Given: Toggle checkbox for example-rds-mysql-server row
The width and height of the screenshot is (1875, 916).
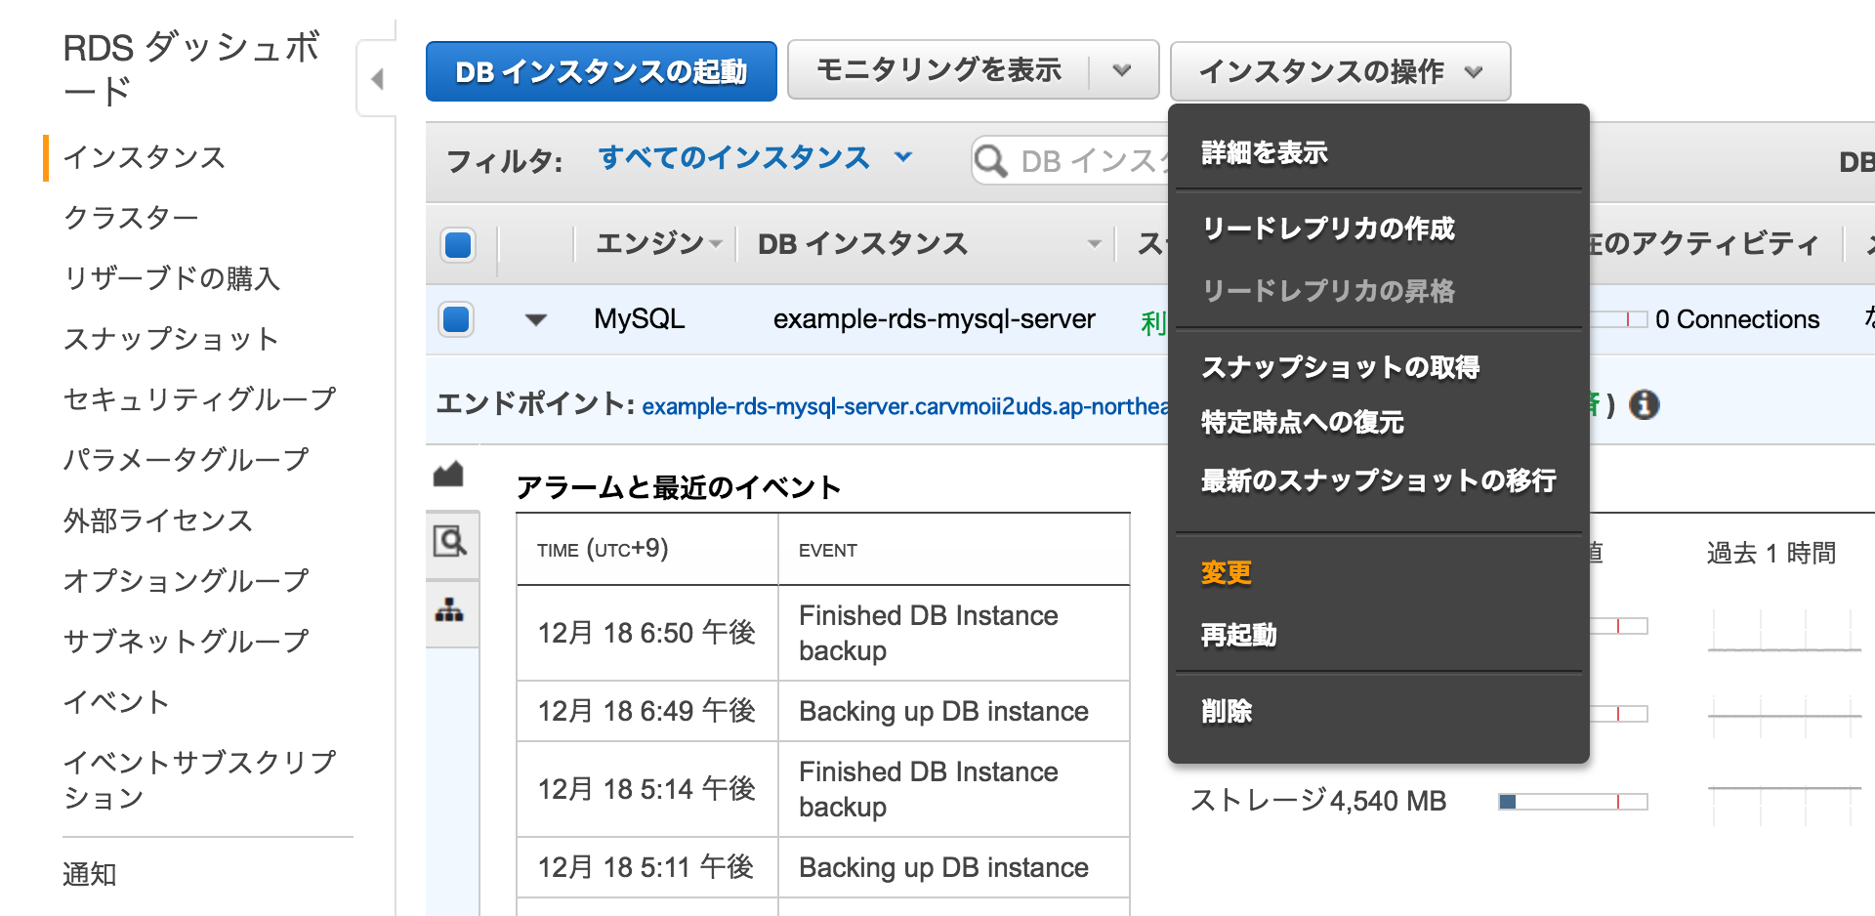Looking at the screenshot, I should (456, 319).
